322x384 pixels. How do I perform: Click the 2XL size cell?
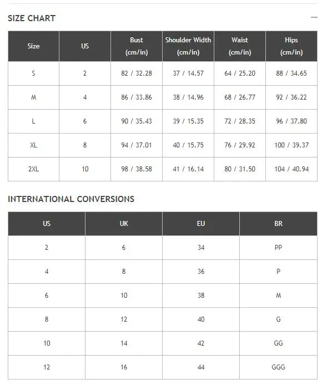[33, 169]
